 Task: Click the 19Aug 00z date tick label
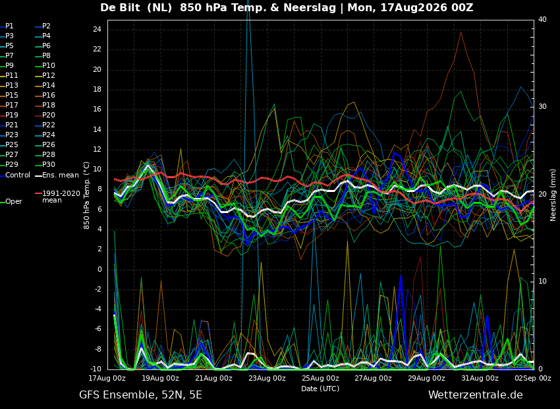[161, 378]
